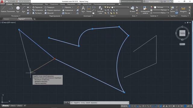Expand the Утилиты panel dropdown

click(x=185, y=16)
